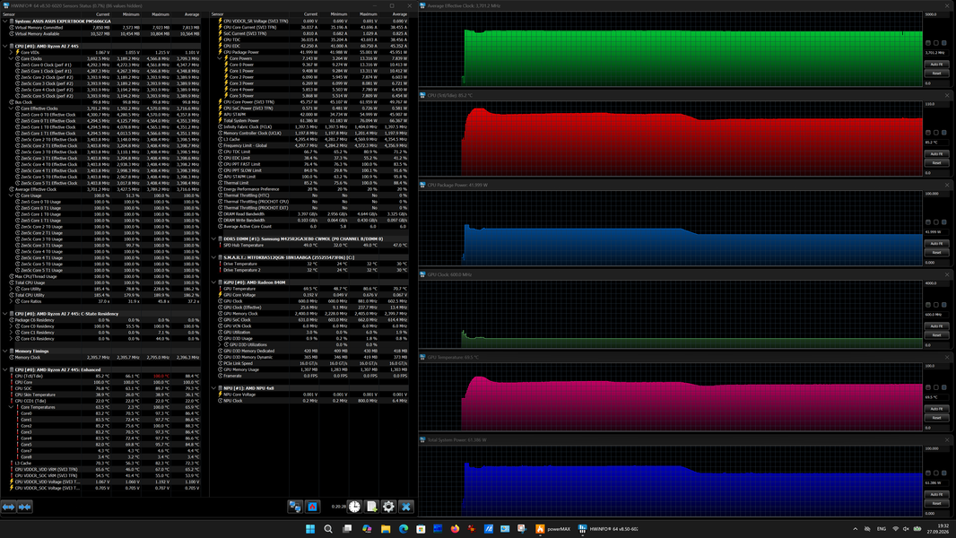Click the red flame sensor icon
956x538 pixels.
point(312,507)
